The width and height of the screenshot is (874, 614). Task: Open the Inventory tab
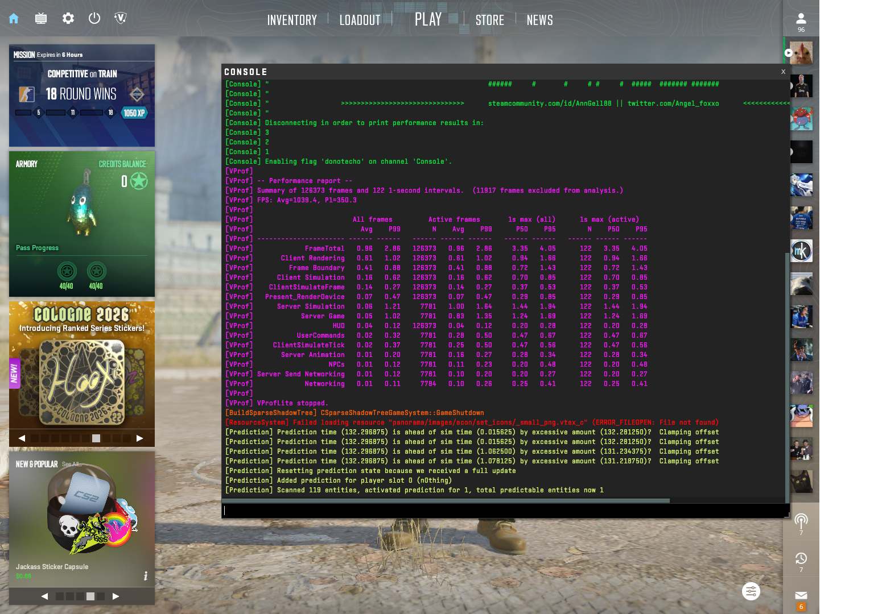tap(292, 20)
